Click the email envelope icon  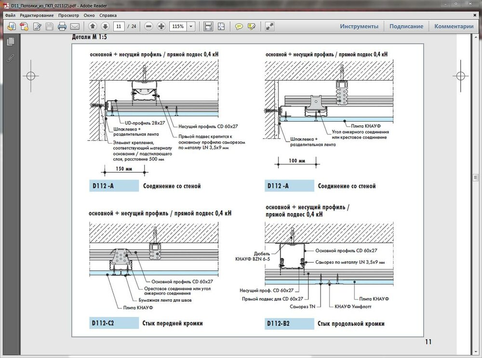click(75, 27)
